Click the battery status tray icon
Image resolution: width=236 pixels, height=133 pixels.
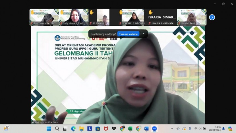tap(204, 129)
